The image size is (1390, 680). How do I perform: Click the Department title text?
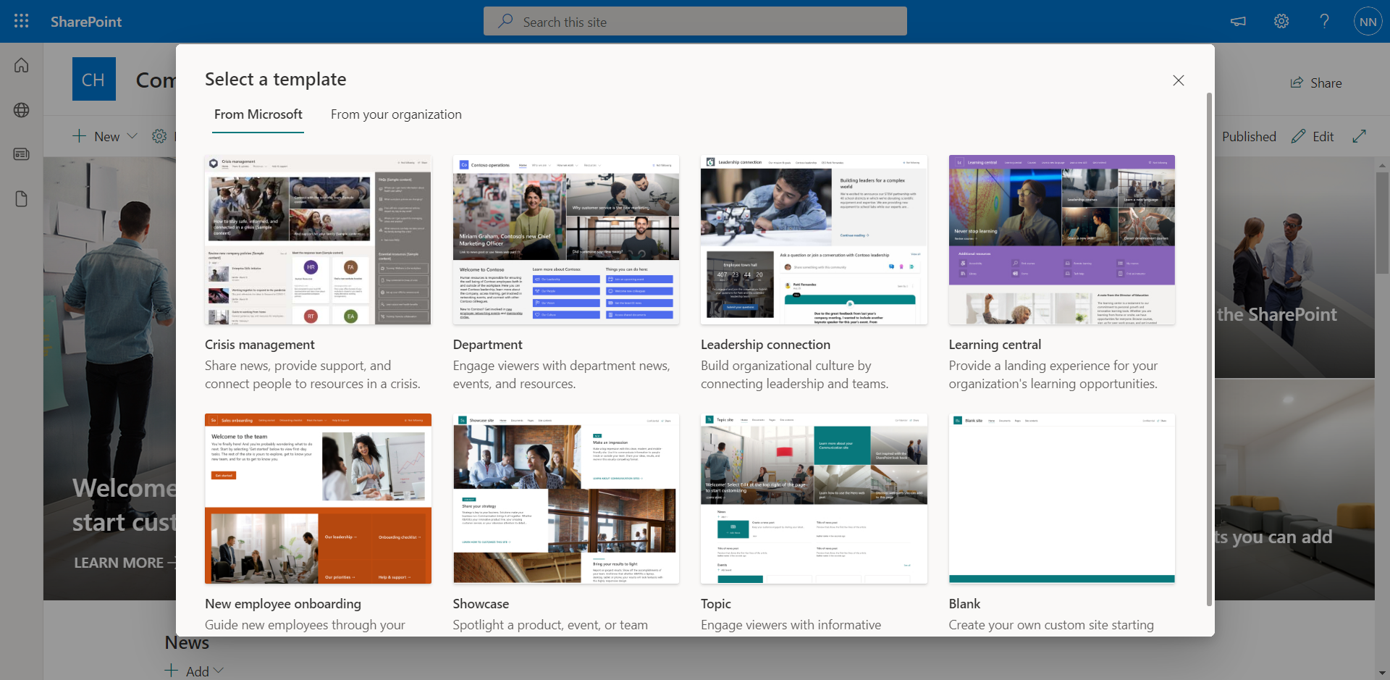(x=488, y=345)
